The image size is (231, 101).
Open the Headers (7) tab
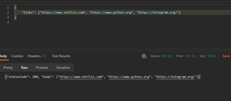click(x=37, y=56)
